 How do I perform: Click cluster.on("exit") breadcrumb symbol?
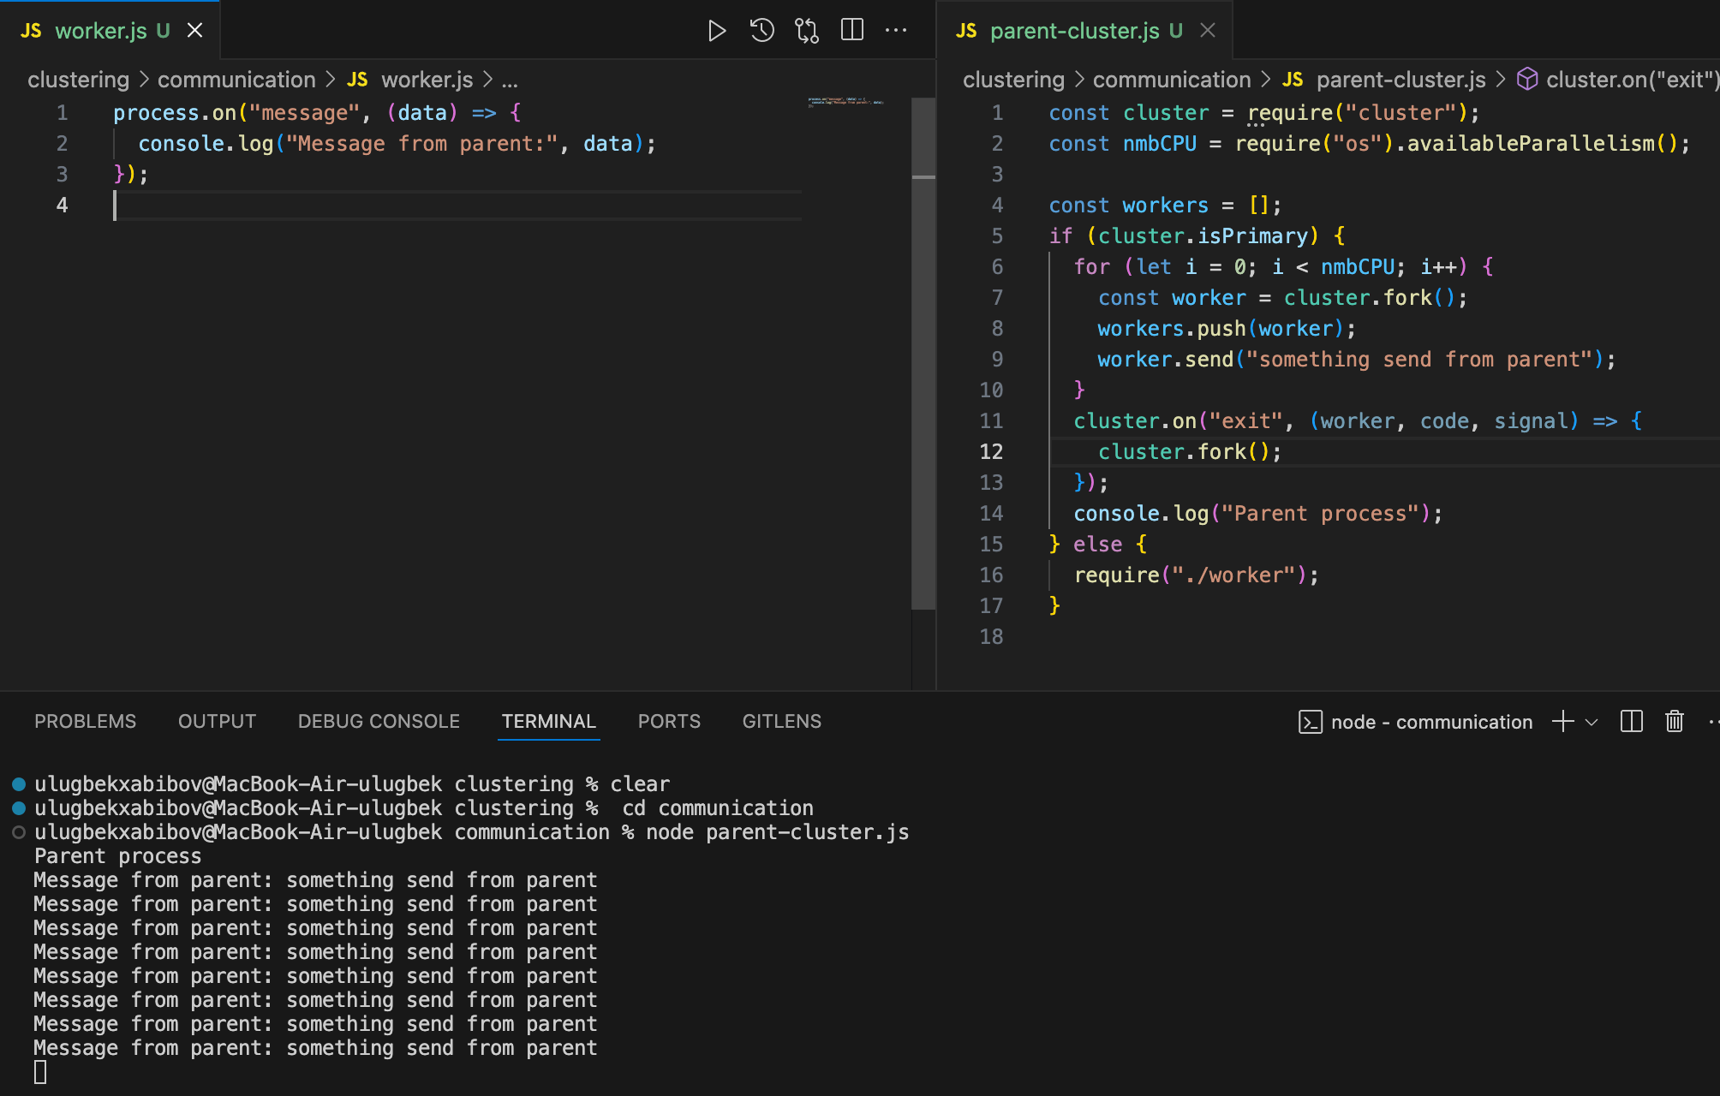tap(1632, 80)
